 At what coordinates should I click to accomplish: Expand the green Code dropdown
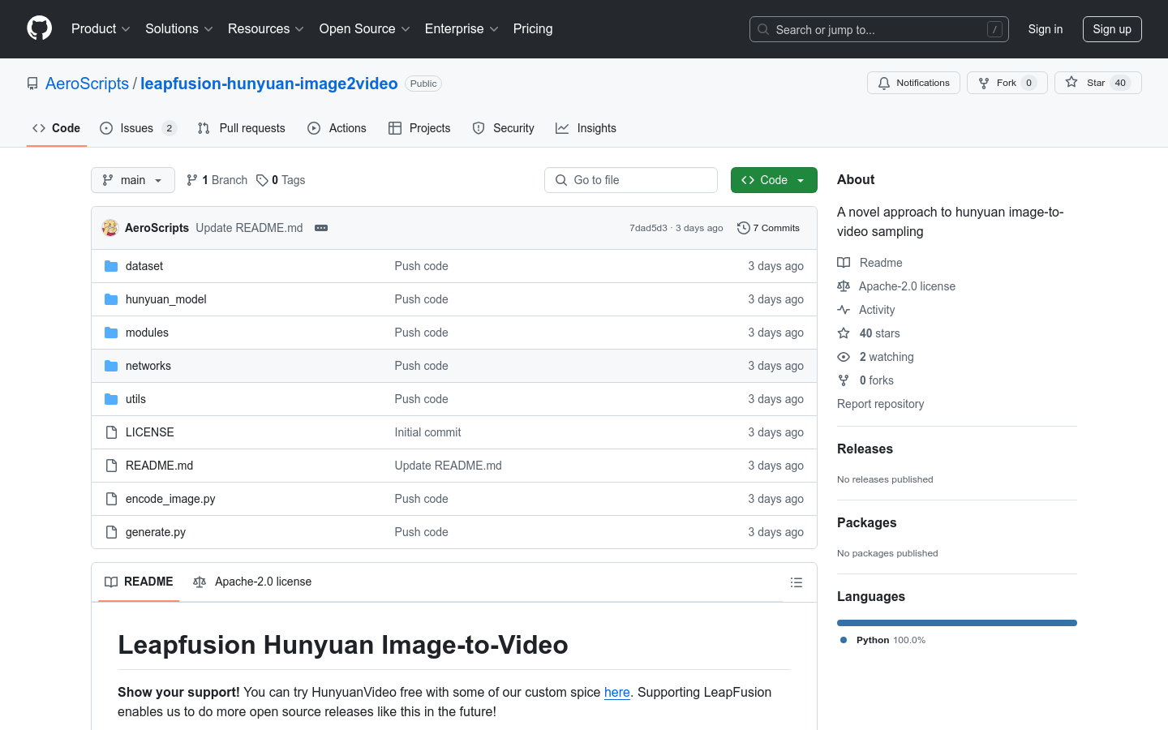[x=773, y=180]
